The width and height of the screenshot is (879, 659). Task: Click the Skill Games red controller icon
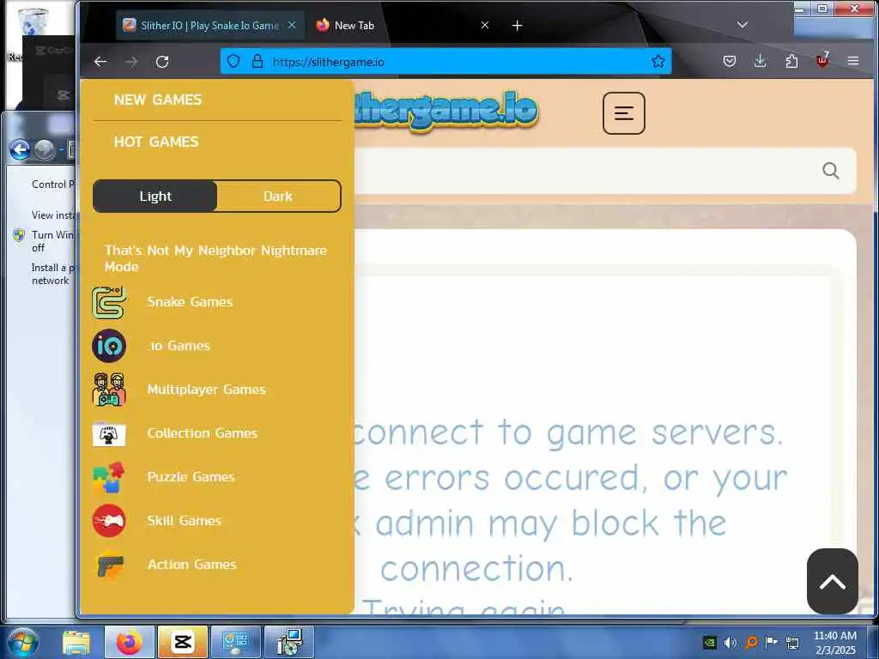click(109, 521)
